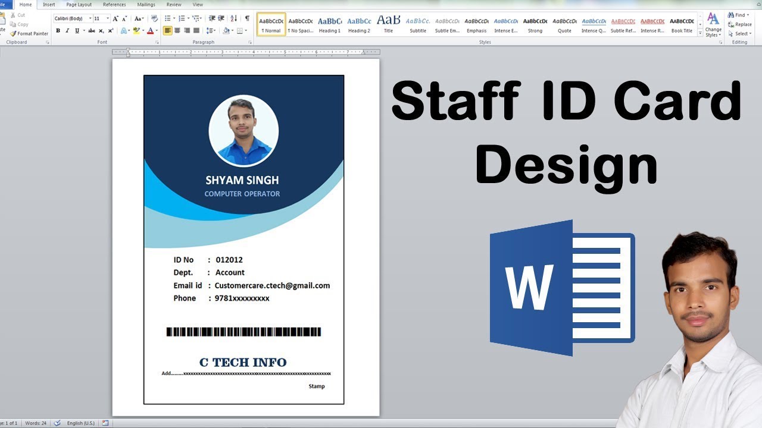
Task: Apply the red font color
Action: (x=151, y=30)
